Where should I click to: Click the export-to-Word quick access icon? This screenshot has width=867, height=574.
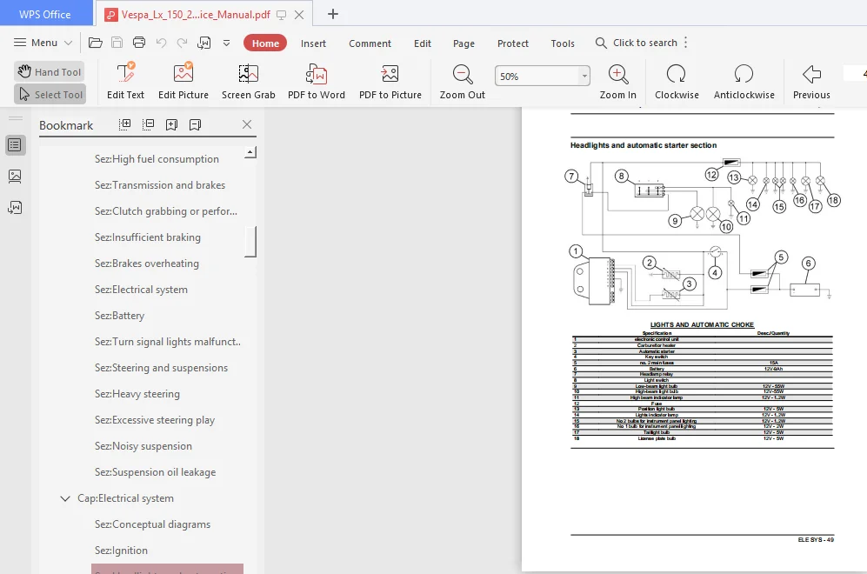(x=204, y=43)
